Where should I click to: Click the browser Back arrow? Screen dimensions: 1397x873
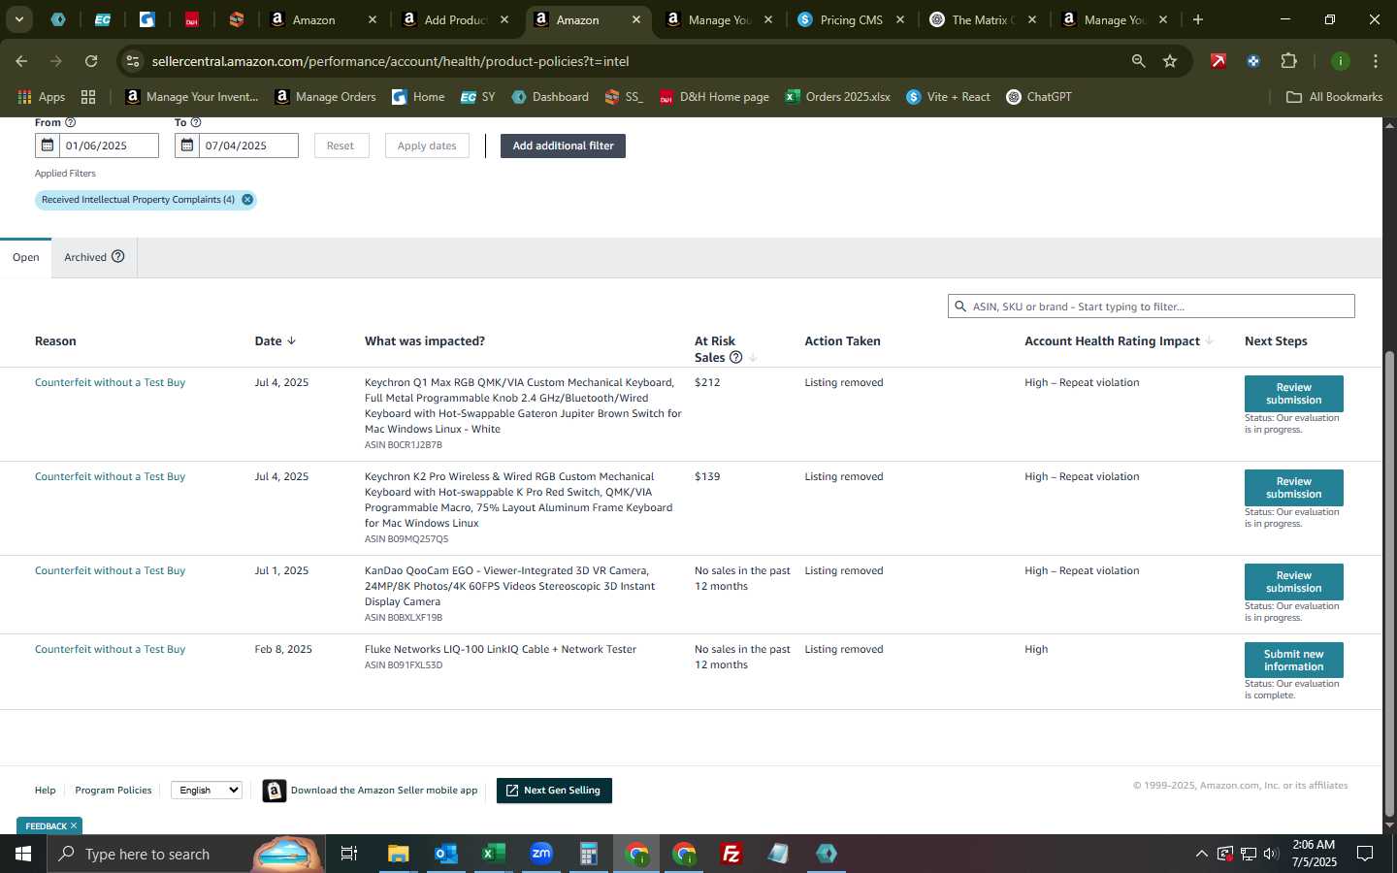[x=21, y=61]
